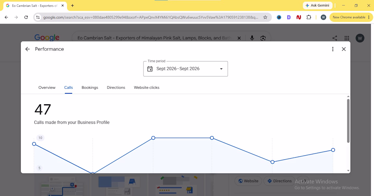Screen dimensions: 374x196
Task: Click the Google logo
Action: (47, 38)
